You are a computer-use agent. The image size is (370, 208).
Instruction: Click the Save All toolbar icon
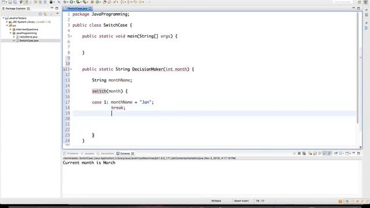(x=15, y=2)
